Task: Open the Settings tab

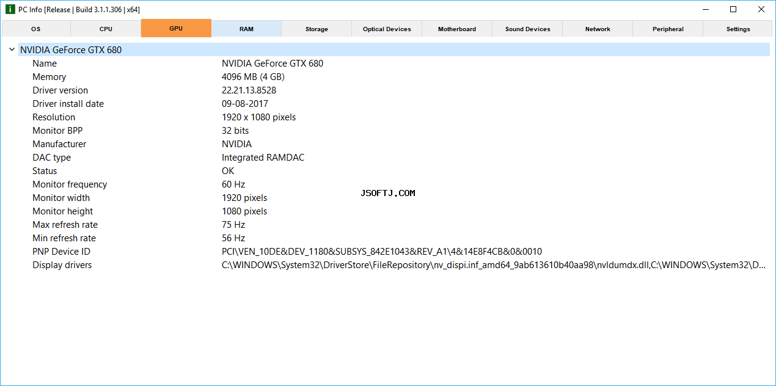Action: (x=738, y=29)
